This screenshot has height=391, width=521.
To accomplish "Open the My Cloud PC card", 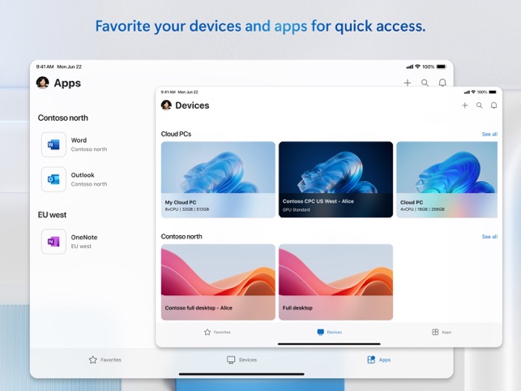I will pos(218,180).
